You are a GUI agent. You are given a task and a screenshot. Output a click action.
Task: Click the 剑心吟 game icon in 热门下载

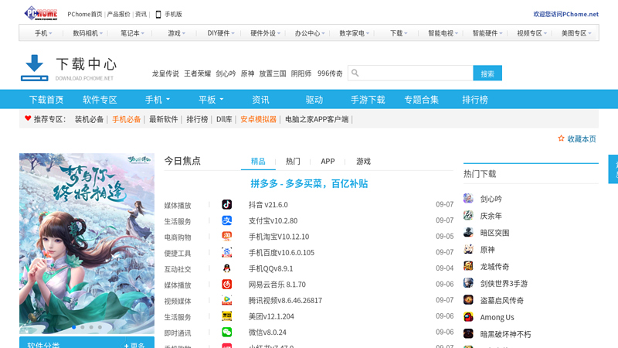pyautogui.click(x=468, y=198)
